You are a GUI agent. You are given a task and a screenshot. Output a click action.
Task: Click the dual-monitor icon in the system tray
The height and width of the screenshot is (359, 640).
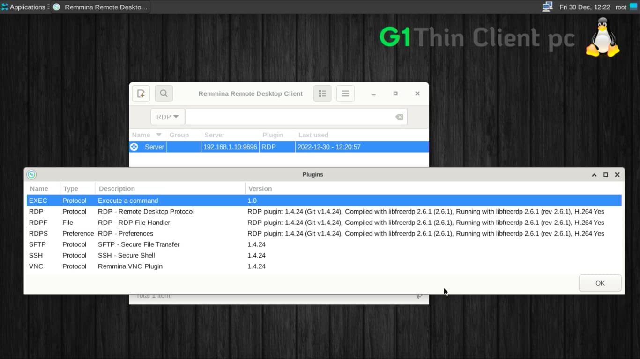(547, 7)
